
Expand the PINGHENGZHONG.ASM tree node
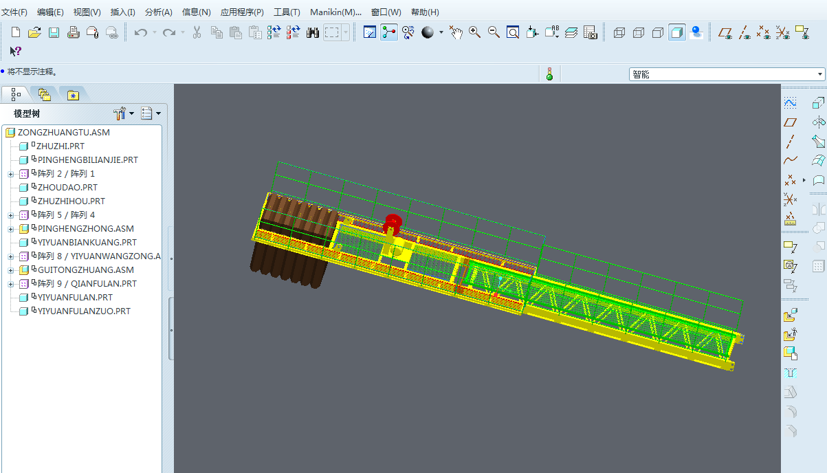[x=11, y=229]
